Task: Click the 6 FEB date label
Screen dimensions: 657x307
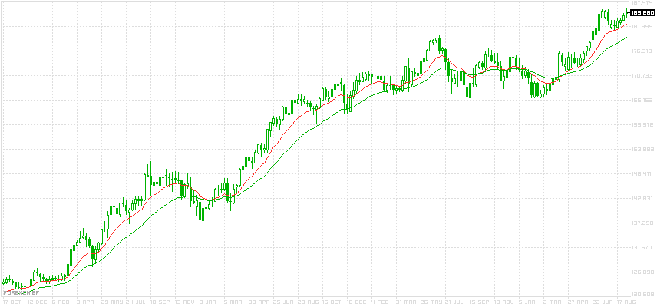Action: (61, 302)
